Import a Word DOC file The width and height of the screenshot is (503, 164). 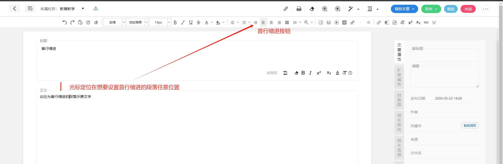click(x=299, y=9)
